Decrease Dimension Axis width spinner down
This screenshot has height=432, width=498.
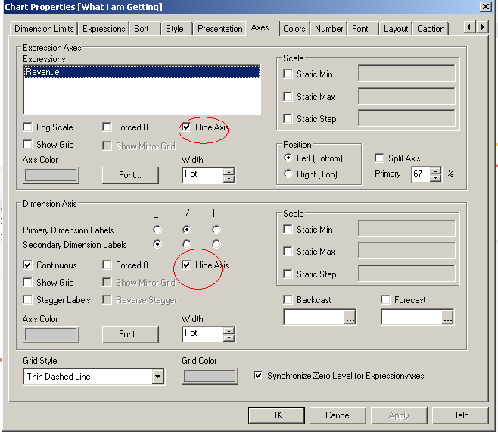229,337
